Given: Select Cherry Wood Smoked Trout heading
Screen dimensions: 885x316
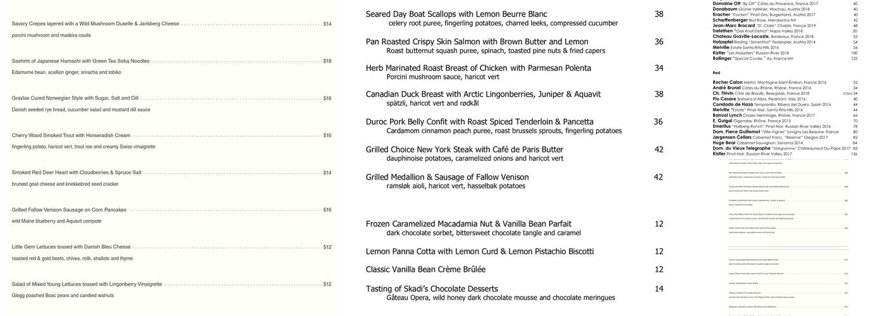Looking at the screenshot, I should pos(71,135).
